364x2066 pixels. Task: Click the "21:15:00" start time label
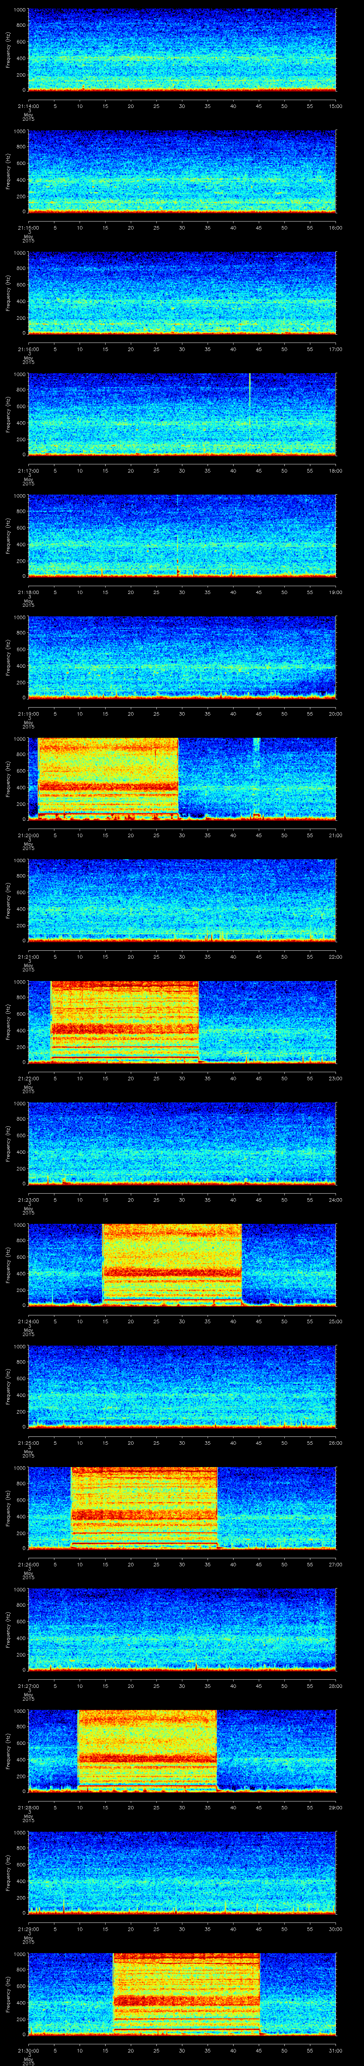(x=28, y=228)
